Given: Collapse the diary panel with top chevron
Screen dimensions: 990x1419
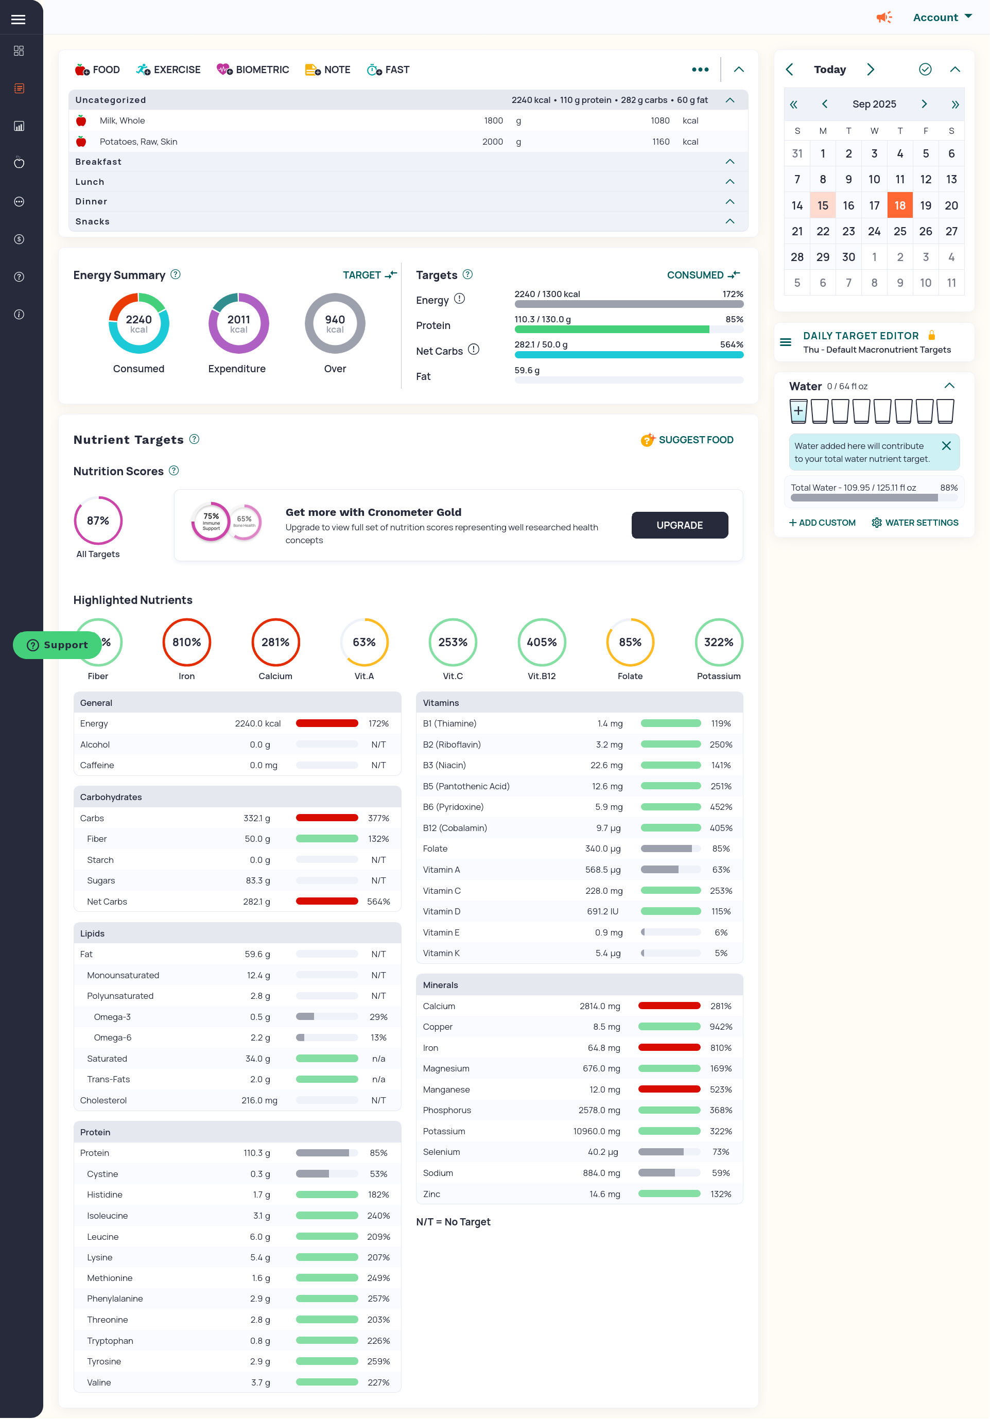Looking at the screenshot, I should [738, 69].
